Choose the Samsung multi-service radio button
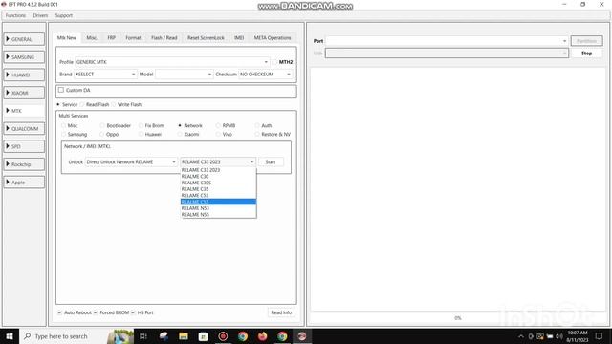Screen dimensions: 612x344 [64, 134]
